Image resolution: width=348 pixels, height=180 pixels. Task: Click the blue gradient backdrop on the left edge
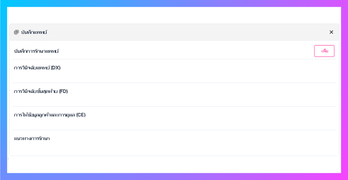click(3, 91)
